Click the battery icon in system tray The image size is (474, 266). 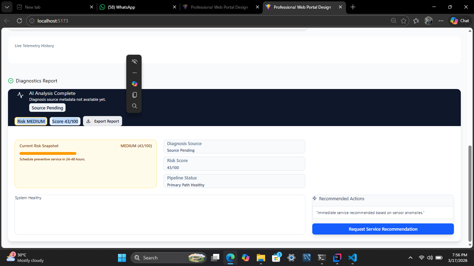point(439,258)
